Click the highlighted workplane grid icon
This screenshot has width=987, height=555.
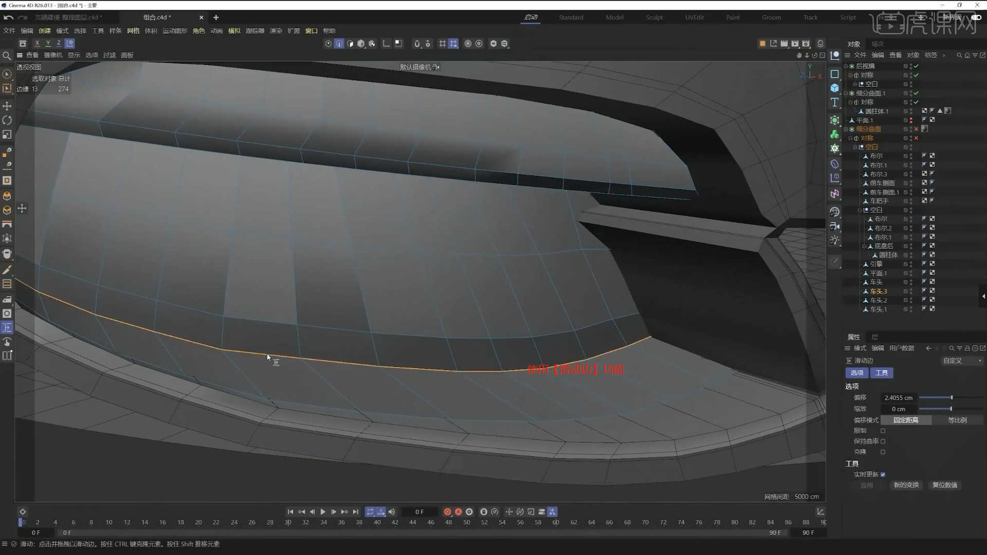tap(453, 44)
